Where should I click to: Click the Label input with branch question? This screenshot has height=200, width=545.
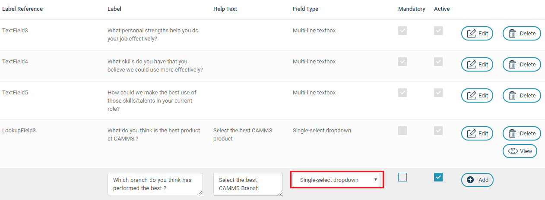[x=155, y=184]
